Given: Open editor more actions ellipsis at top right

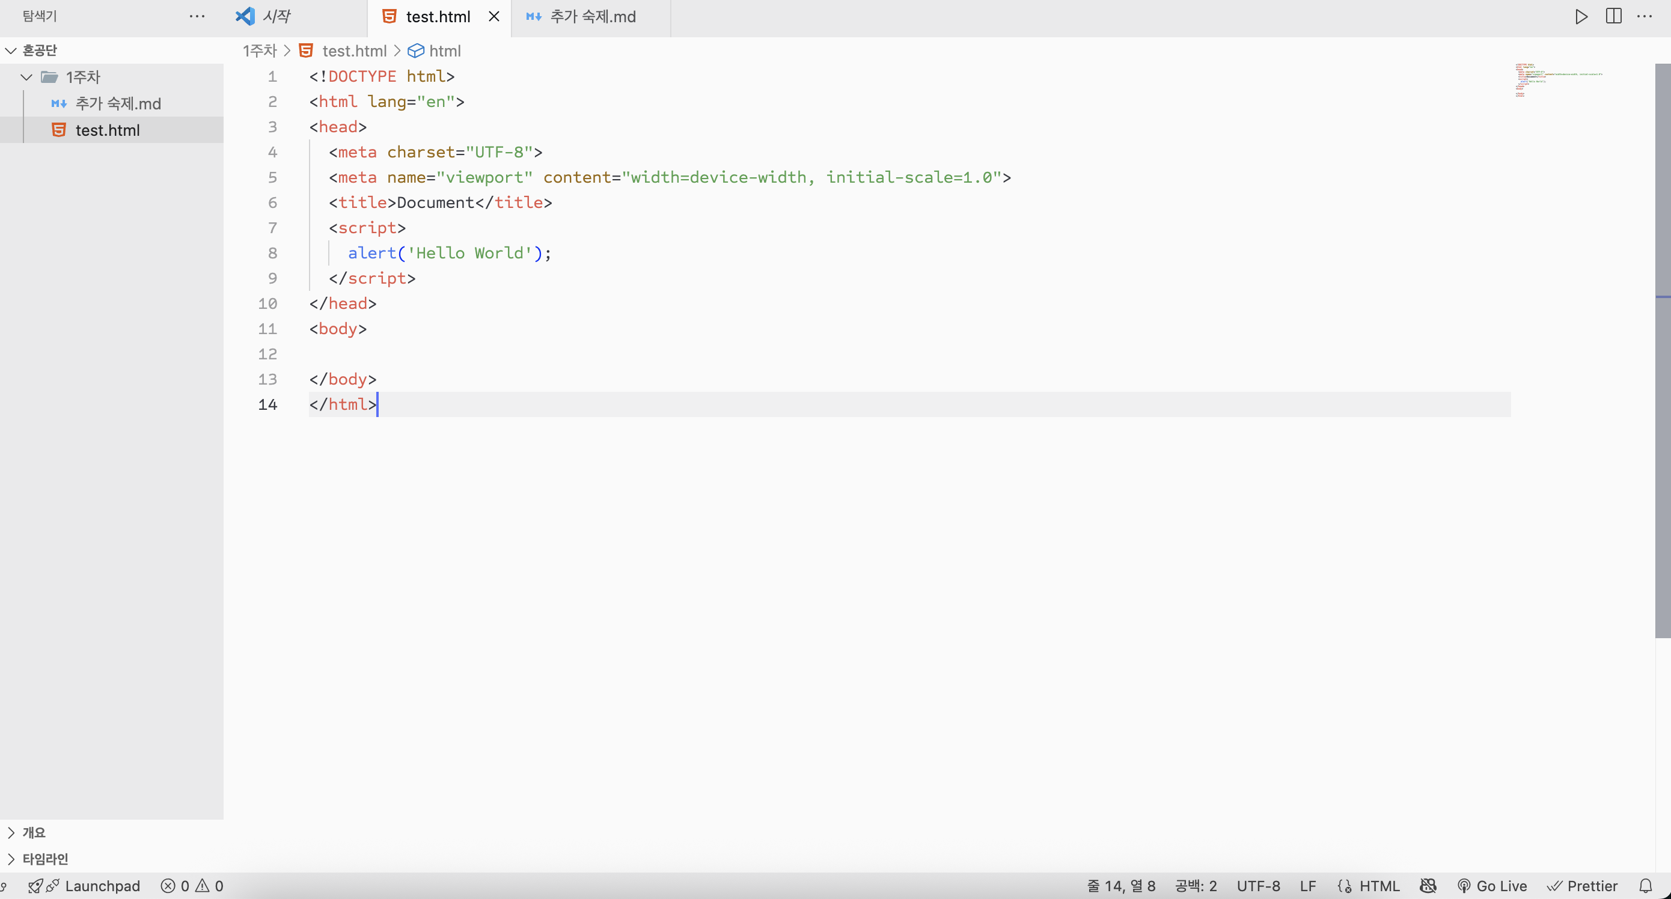Looking at the screenshot, I should coord(1645,17).
